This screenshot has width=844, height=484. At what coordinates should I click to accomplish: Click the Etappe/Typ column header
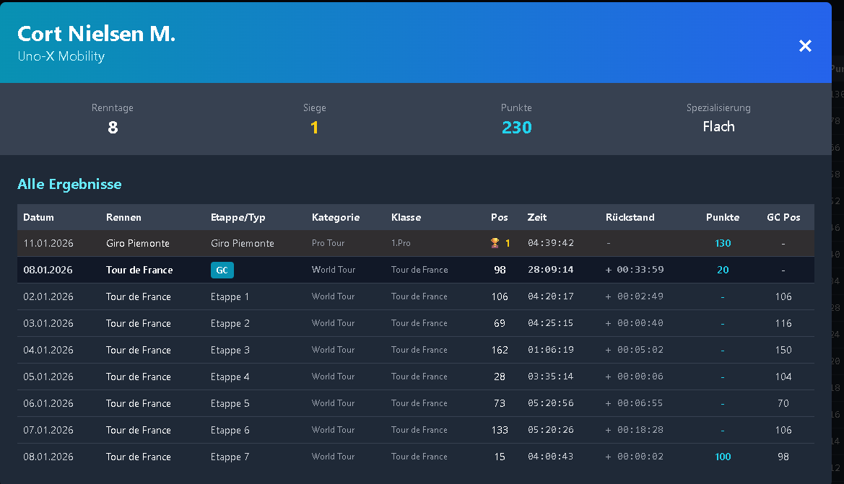[x=238, y=217]
